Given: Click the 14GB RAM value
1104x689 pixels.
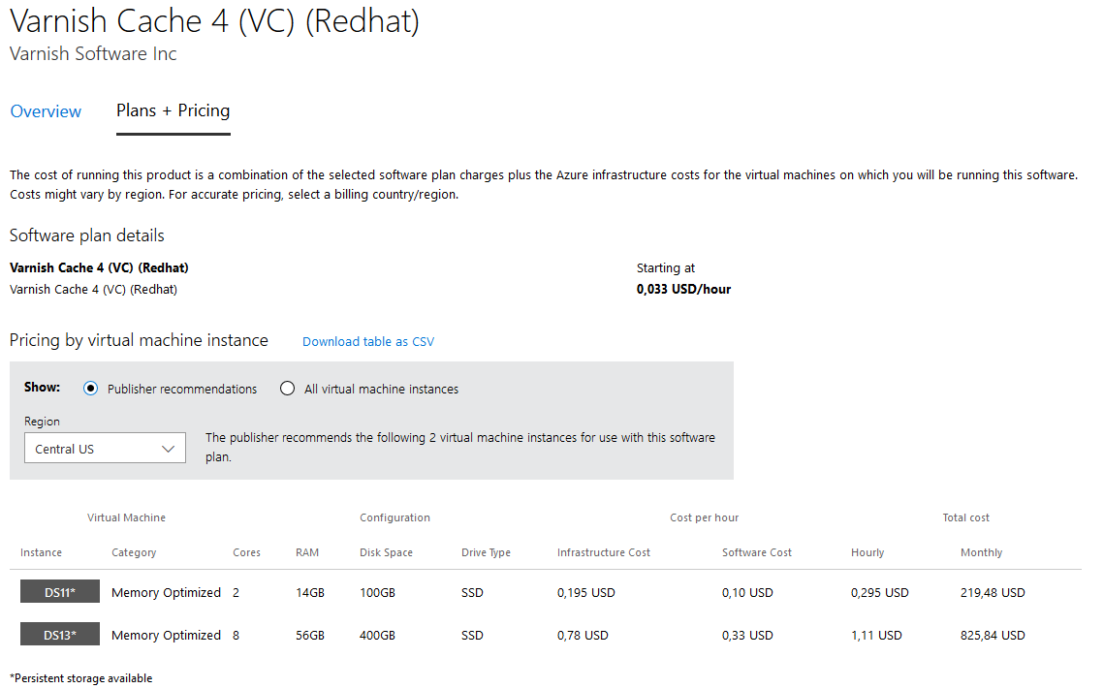Looking at the screenshot, I should click(310, 593).
